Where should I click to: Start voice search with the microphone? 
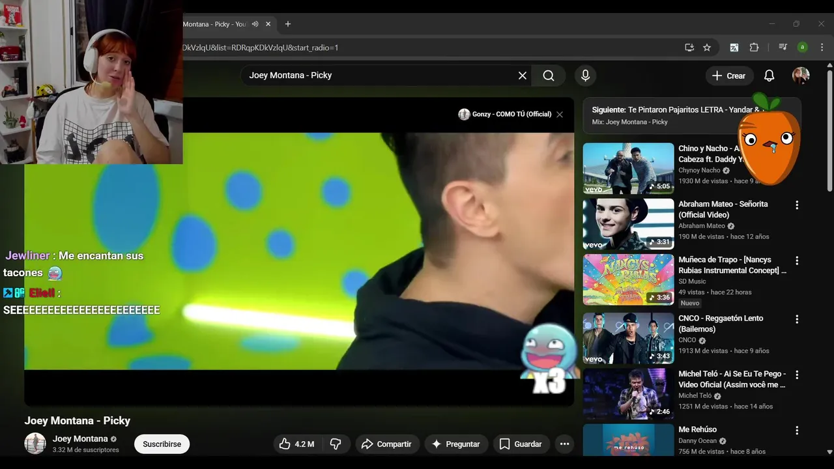coord(585,76)
